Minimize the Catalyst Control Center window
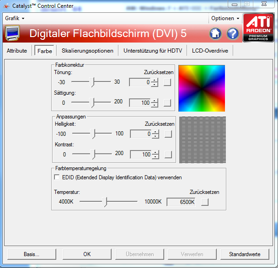Screen dimensions: 278x268 coord(235,4)
